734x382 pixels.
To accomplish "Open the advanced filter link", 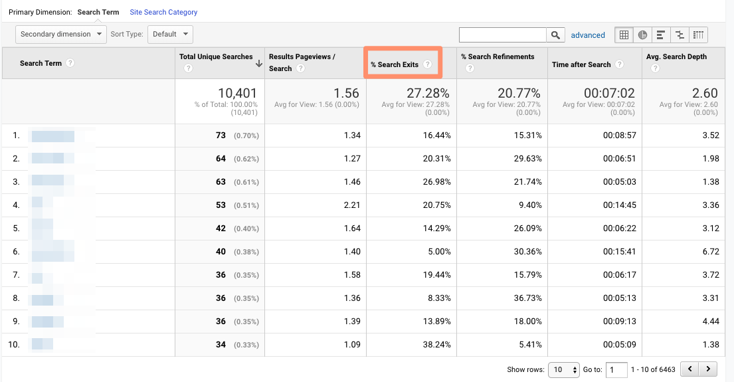I will pos(588,35).
